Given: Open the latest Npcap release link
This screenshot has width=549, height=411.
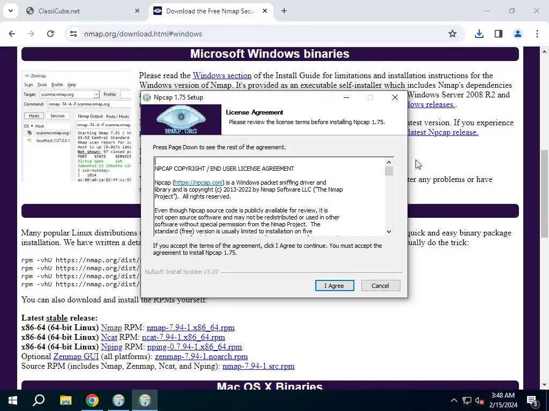Looking at the screenshot, I should 443,132.
